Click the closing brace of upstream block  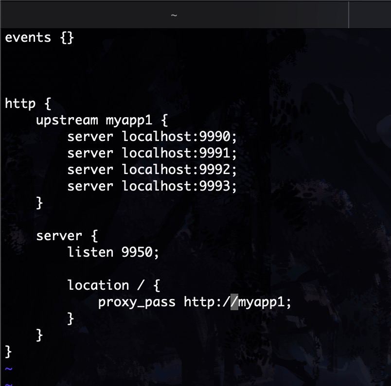click(x=39, y=203)
